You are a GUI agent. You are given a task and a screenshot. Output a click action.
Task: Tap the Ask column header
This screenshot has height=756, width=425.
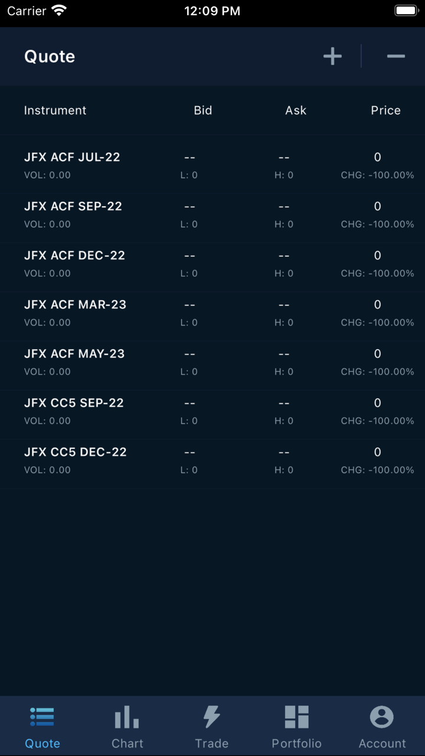click(x=296, y=110)
